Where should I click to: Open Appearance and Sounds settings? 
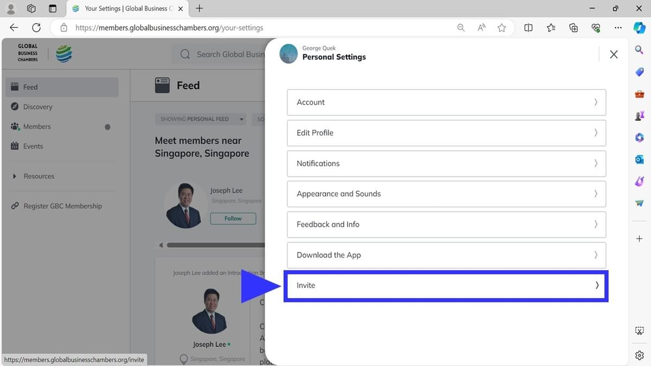click(x=446, y=194)
